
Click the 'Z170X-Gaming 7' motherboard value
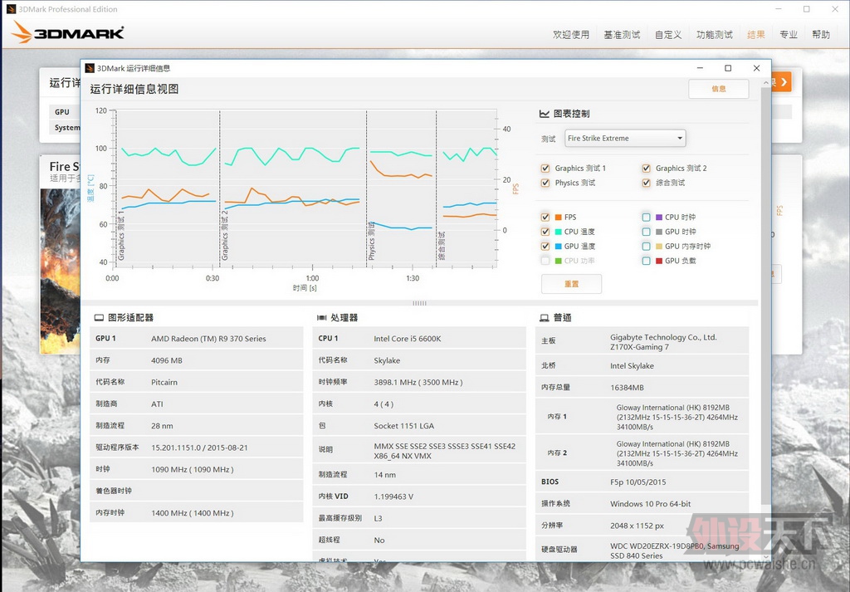click(640, 347)
